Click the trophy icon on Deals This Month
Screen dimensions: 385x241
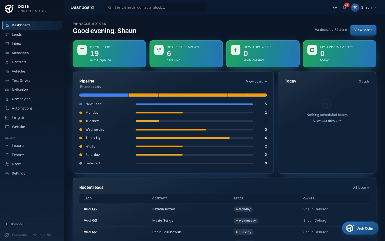(159, 50)
